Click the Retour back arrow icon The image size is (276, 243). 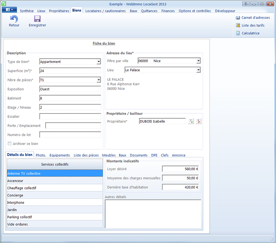[x=14, y=19]
